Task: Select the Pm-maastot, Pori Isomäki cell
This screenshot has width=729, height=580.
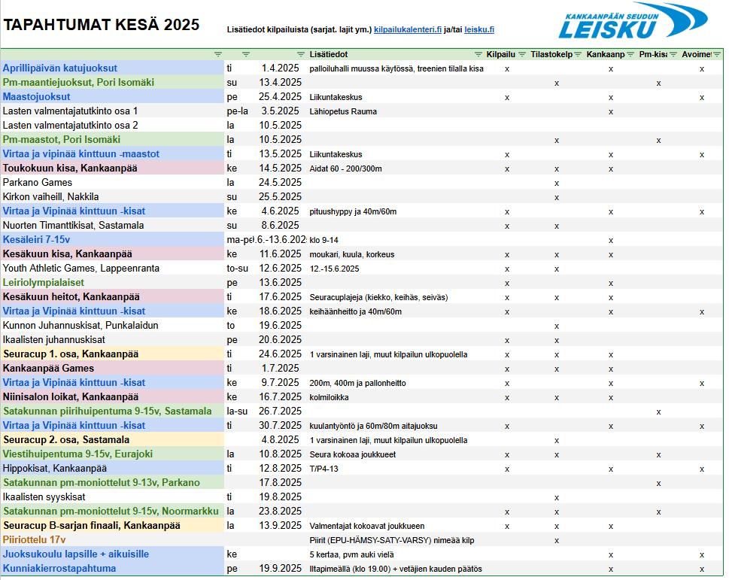Action: 113,139
